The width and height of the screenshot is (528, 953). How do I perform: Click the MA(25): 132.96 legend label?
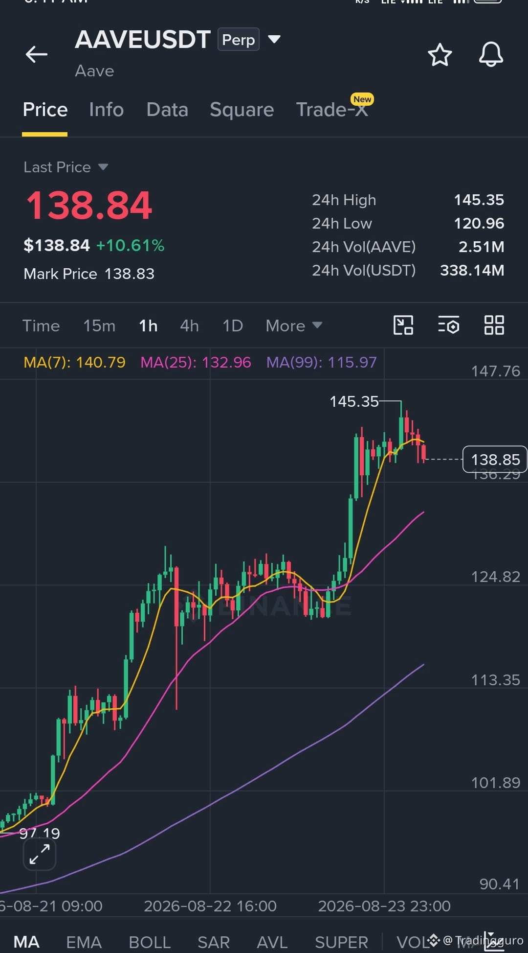(x=196, y=362)
